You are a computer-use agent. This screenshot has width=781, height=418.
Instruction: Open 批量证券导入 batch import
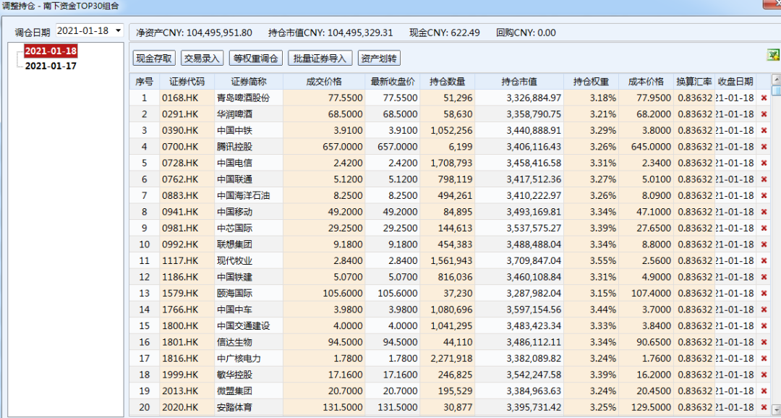[x=320, y=59]
